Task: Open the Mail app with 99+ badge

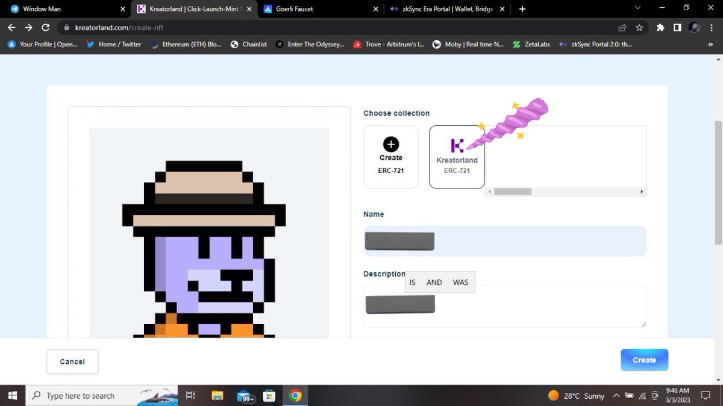Action: point(245,395)
